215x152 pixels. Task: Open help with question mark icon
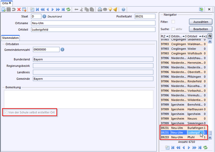[x=123, y=10]
